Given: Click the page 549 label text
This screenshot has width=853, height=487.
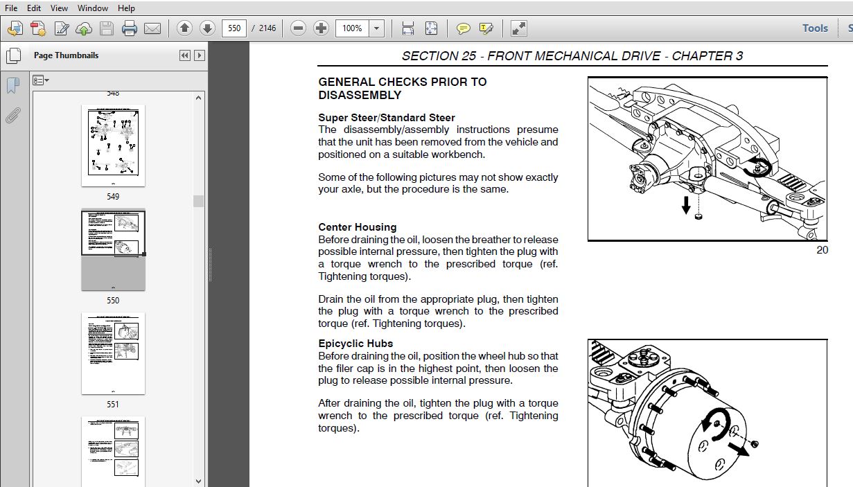Looking at the screenshot, I should [x=113, y=197].
